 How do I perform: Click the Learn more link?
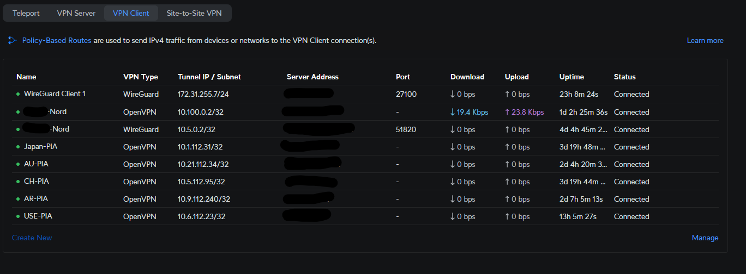[x=705, y=40]
